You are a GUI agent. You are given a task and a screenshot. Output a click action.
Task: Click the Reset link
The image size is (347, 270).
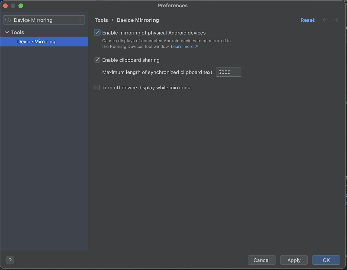click(x=307, y=20)
